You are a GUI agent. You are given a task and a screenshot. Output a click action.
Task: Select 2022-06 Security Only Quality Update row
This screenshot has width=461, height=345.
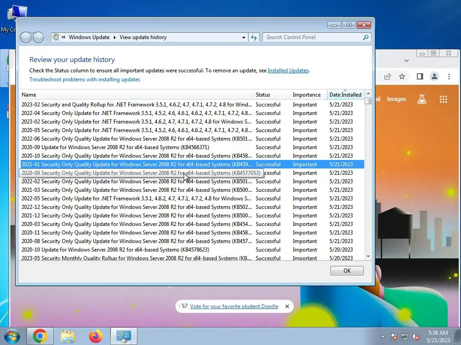(192, 139)
